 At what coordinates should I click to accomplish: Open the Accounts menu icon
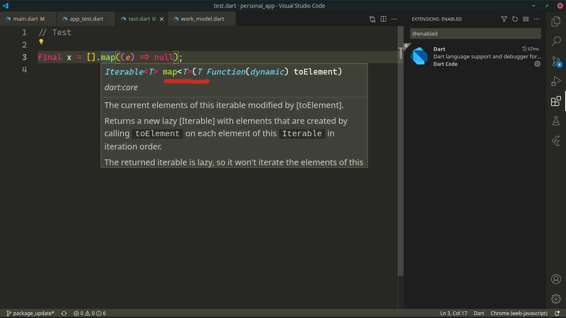pyautogui.click(x=556, y=279)
